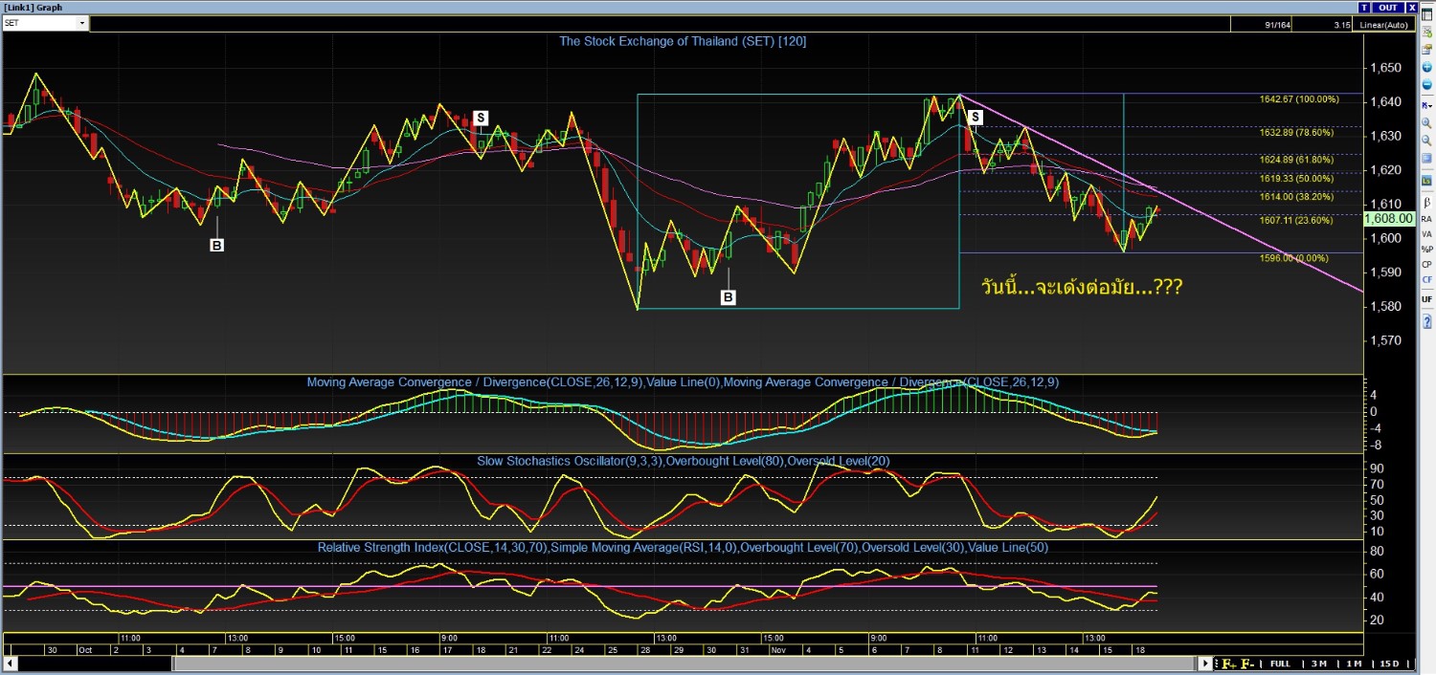
Task: Select the CP tool in sidebar
Action: click(1426, 265)
